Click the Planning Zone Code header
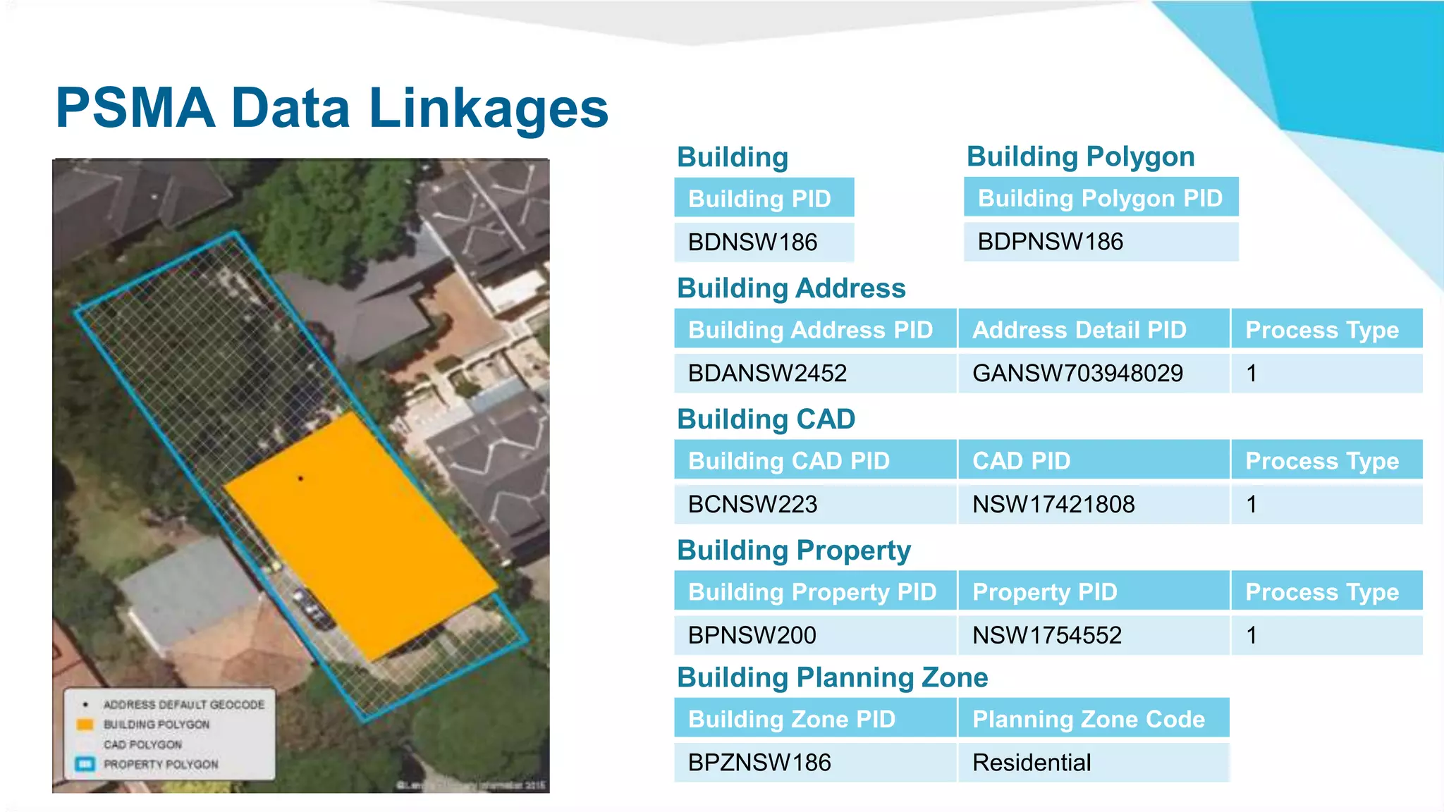Image resolution: width=1444 pixels, height=812 pixels. 1094,718
